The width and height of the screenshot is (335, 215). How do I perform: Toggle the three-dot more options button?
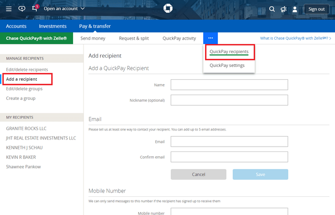(210, 38)
